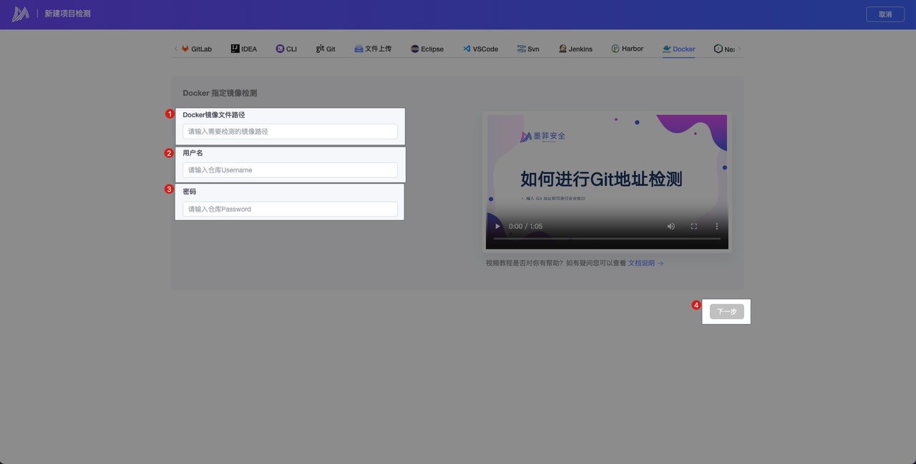Enter fullscreen mode on the tutorial video
This screenshot has height=464, width=916.
pos(693,227)
